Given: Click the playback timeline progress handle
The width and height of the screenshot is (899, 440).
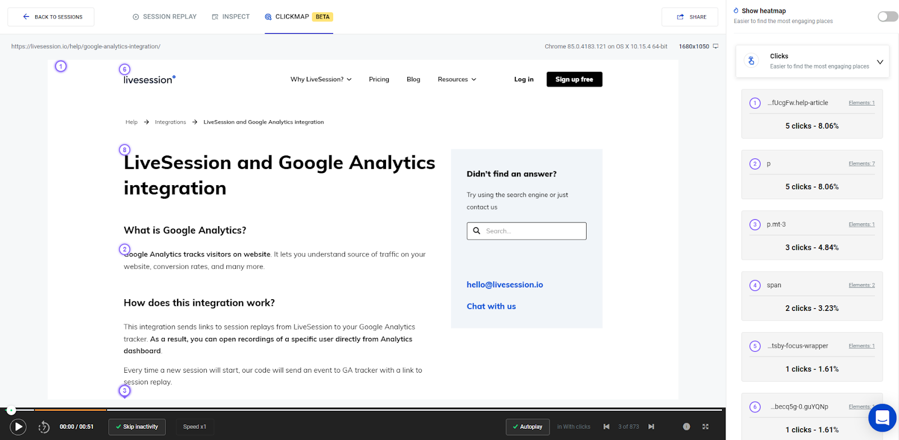Looking at the screenshot, I should 11,410.
